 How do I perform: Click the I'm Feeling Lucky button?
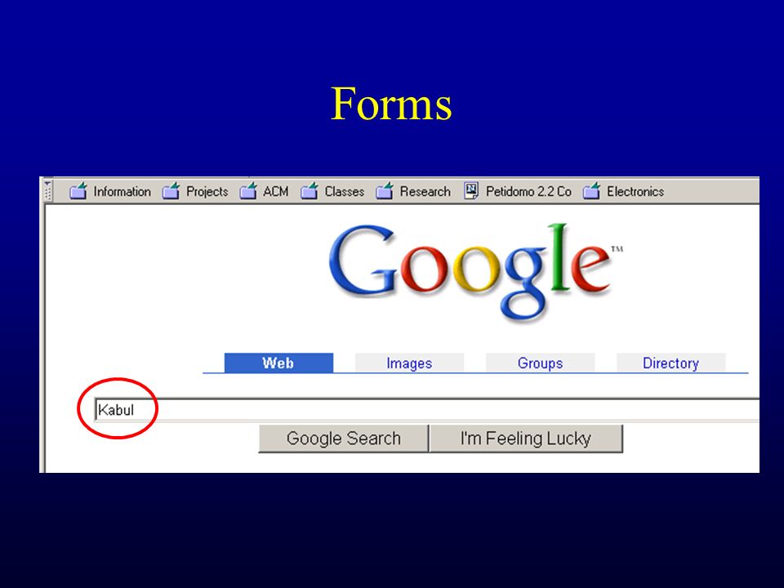point(526,439)
